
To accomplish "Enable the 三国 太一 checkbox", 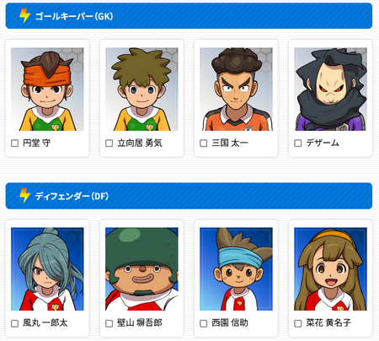I will click(x=203, y=143).
